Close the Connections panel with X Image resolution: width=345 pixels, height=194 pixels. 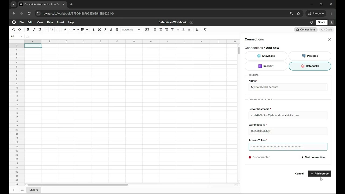click(330, 39)
